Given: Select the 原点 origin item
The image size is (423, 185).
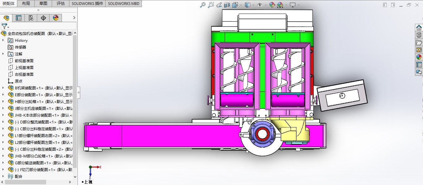Looking at the screenshot, I should 15,81.
